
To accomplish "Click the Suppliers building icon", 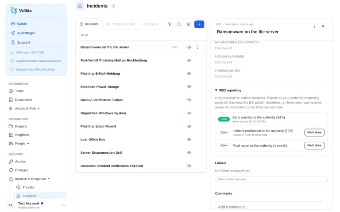I will click(x=11, y=135).
